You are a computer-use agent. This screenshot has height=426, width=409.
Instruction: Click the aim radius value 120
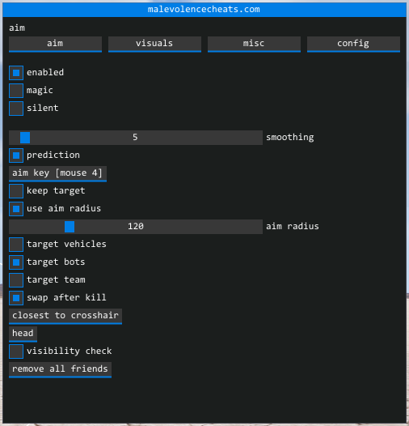coord(136,227)
